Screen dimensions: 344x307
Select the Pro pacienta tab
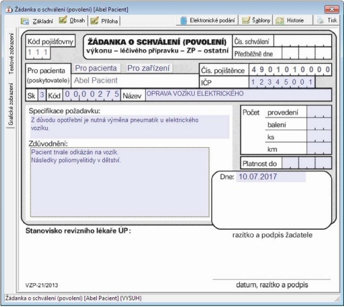(x=96, y=68)
